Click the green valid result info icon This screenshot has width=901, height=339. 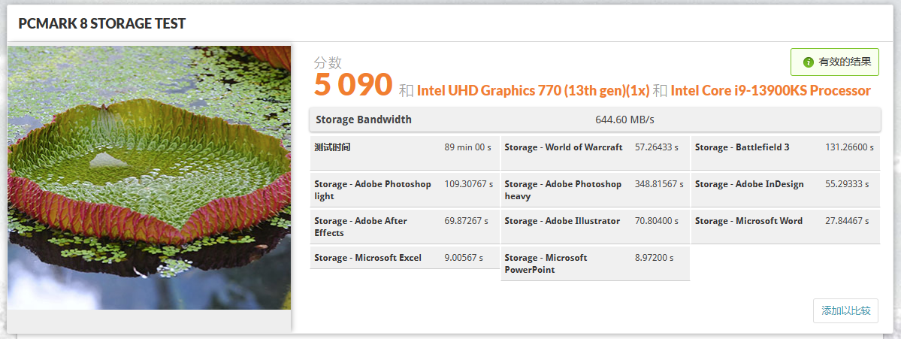(809, 62)
